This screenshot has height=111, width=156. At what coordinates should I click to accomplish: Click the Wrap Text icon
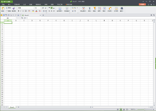tap(67, 8)
